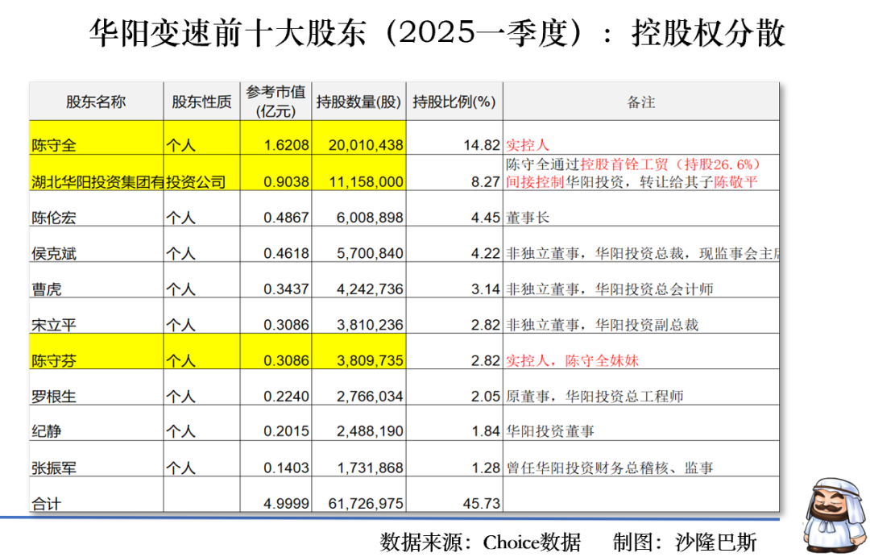The width and height of the screenshot is (870, 557).
Task: Click the share count 2,488,190
Action: [370, 431]
